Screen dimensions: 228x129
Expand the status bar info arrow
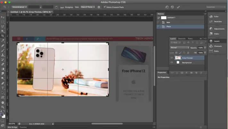pos(53,124)
